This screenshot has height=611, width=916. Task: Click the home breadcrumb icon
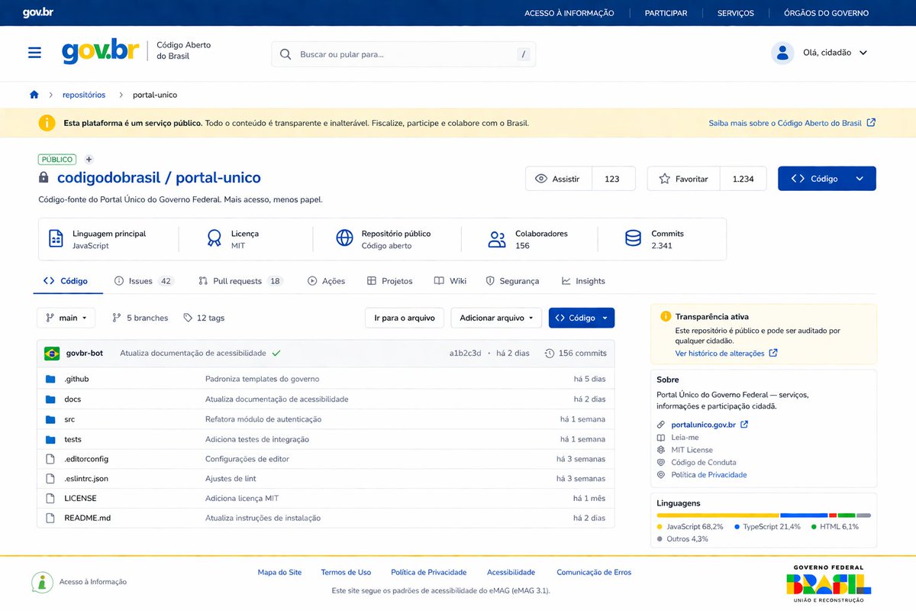(x=34, y=95)
